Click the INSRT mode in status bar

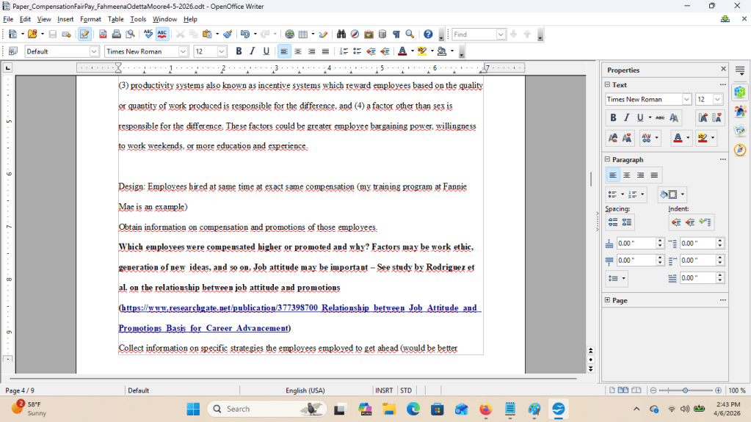point(384,390)
